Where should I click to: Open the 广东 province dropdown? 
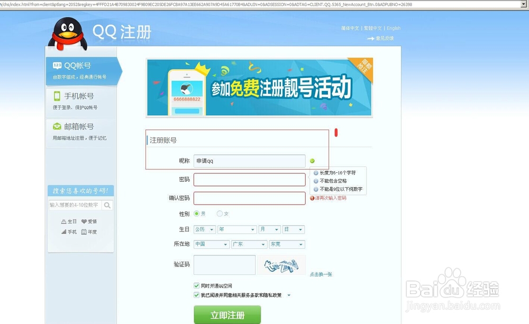(x=249, y=244)
